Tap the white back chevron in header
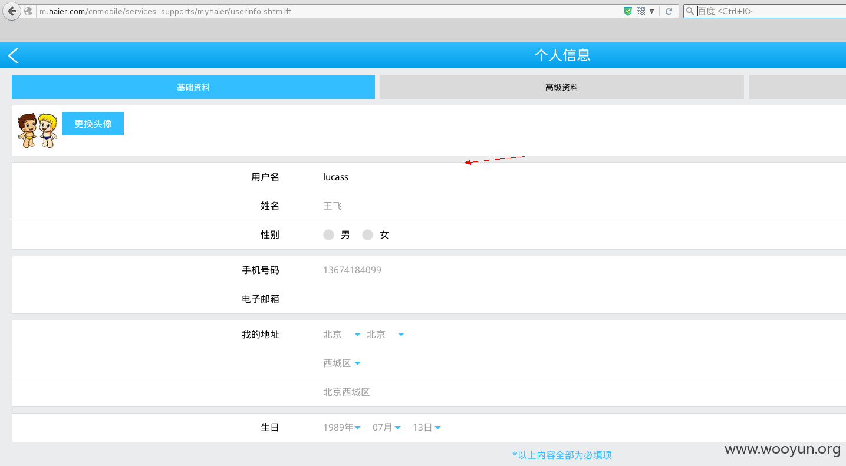Screen dimensions: 846x466 point(14,55)
